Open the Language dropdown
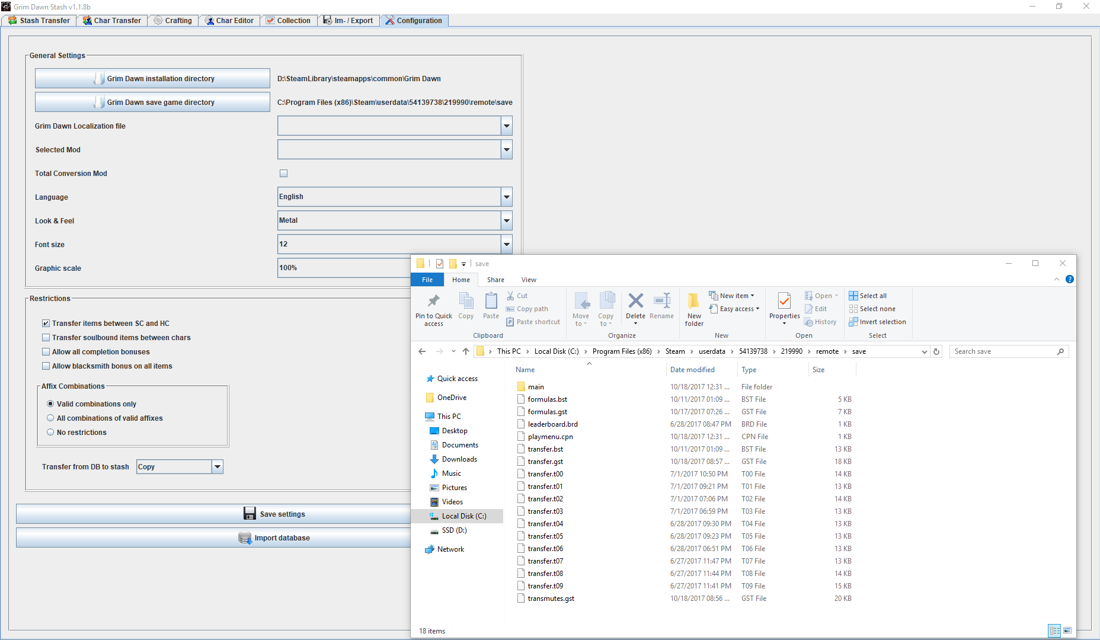 point(506,197)
